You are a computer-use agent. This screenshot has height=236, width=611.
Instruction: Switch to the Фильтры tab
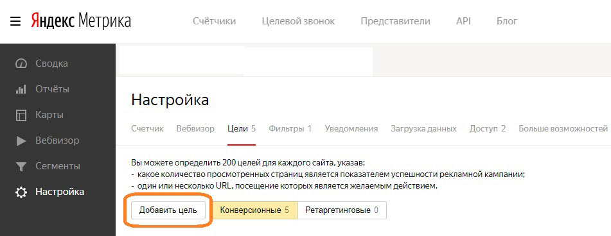pyautogui.click(x=290, y=129)
